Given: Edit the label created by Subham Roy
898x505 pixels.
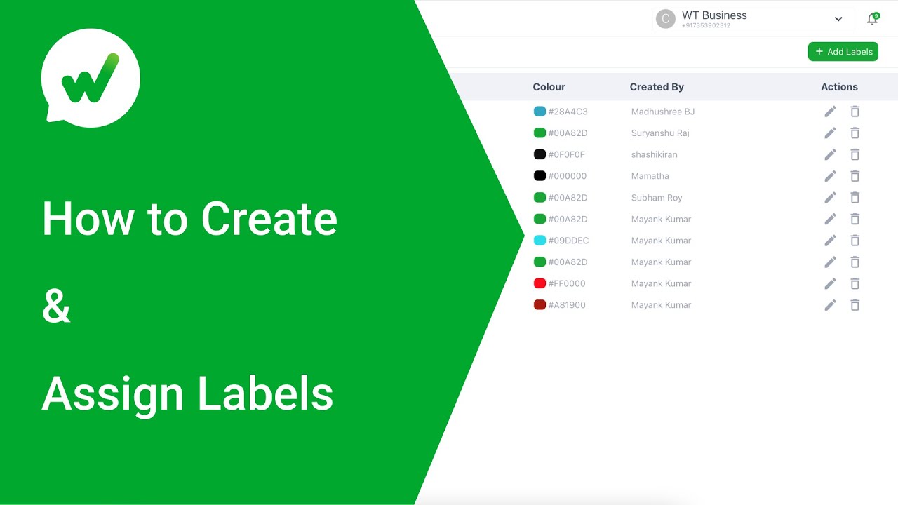Looking at the screenshot, I should click(x=830, y=198).
